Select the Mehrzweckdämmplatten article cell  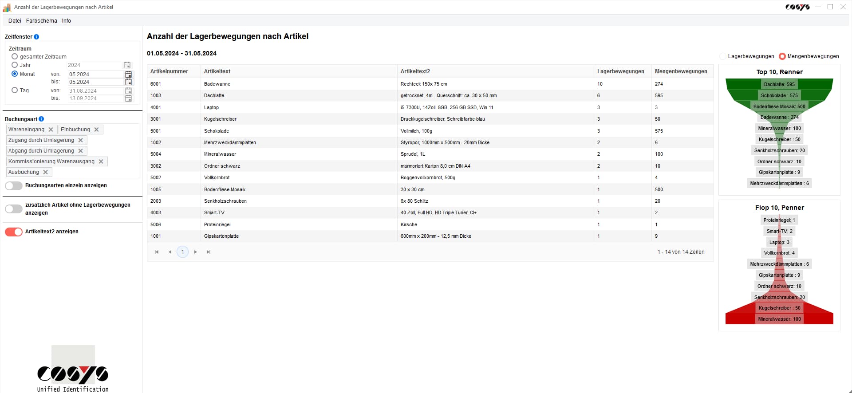299,142
